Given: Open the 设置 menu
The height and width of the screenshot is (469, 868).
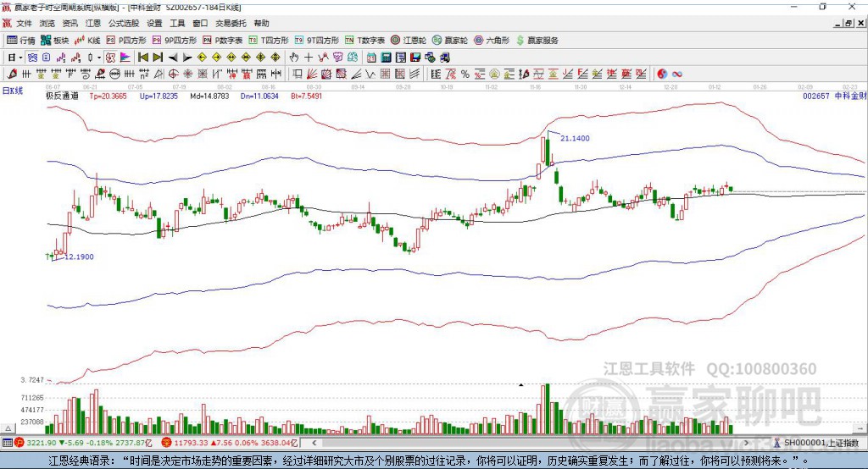Looking at the screenshot, I should pyautogui.click(x=154, y=23).
